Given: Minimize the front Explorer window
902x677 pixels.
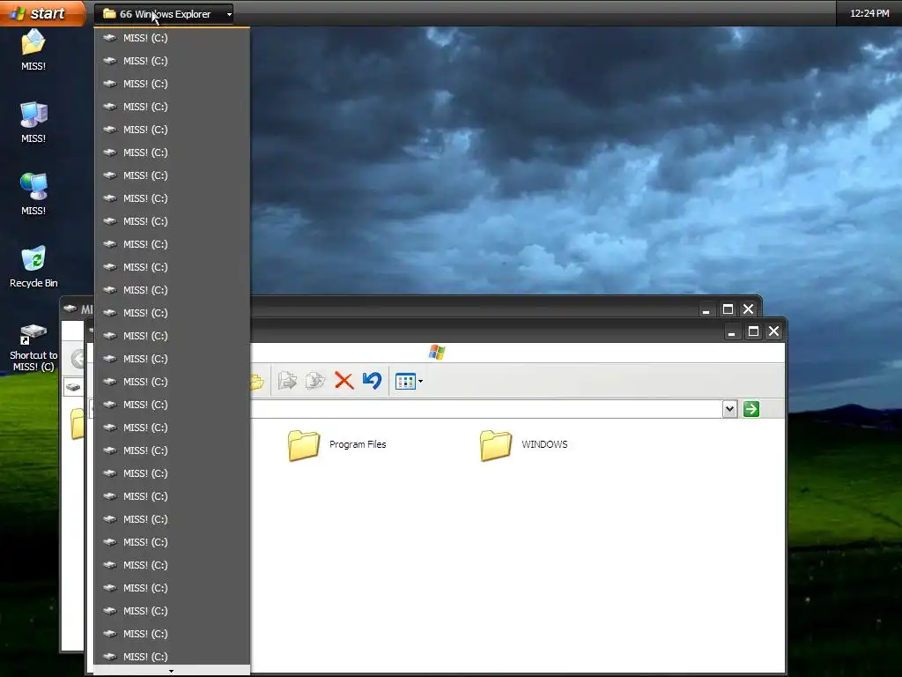Looking at the screenshot, I should point(732,331).
